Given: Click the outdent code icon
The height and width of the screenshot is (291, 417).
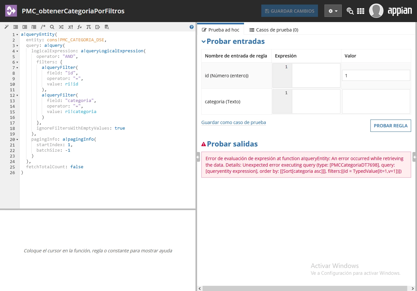Looking at the screenshot, I should (x=16, y=27).
